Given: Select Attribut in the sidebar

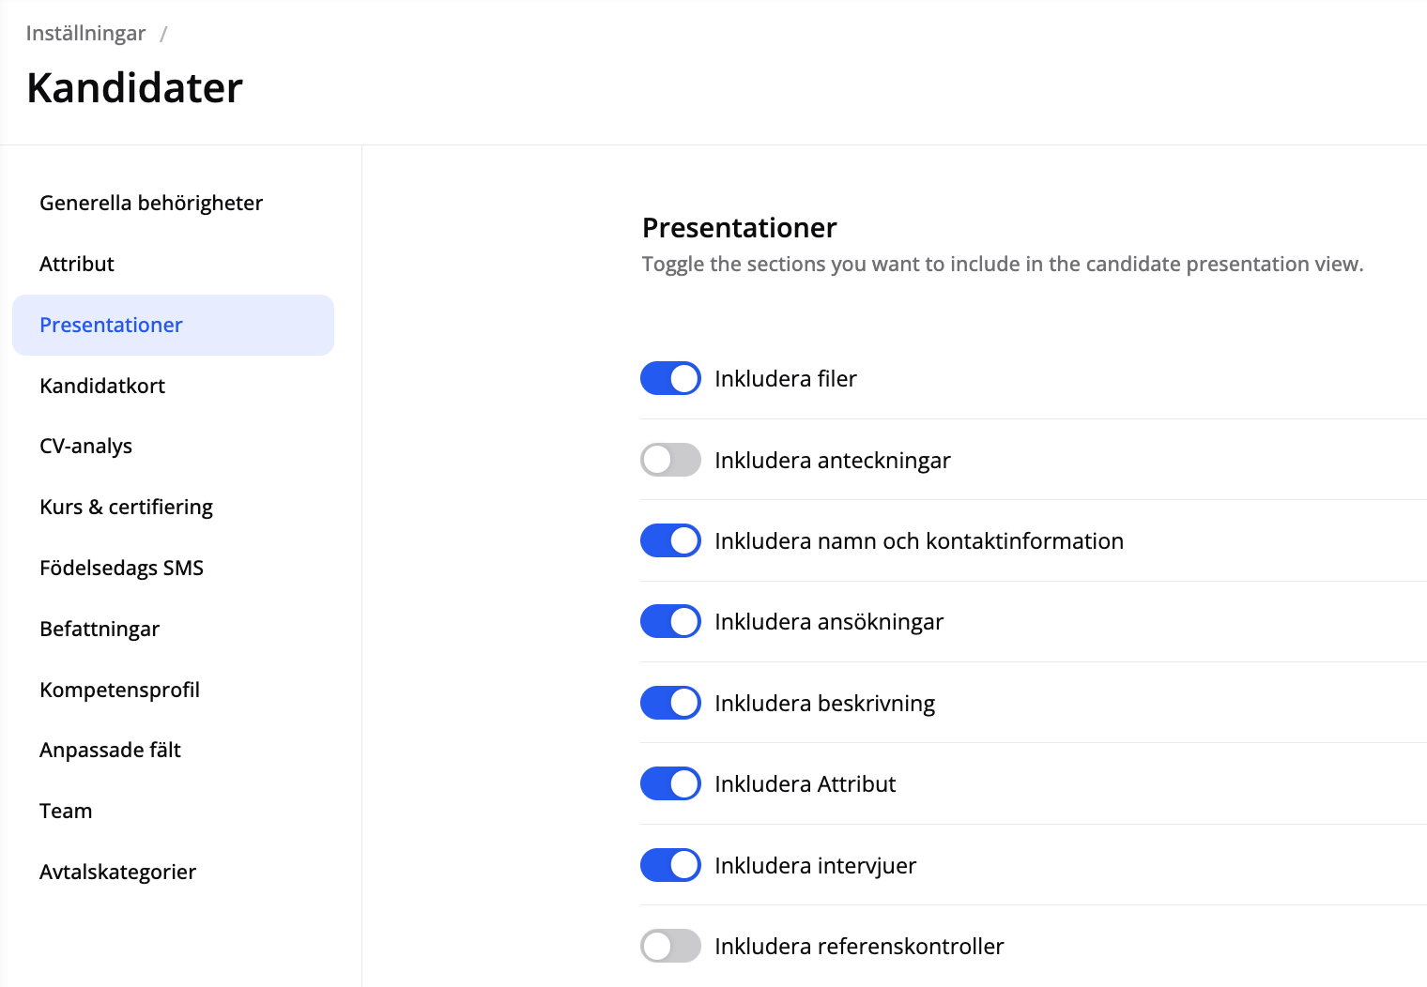Looking at the screenshot, I should coord(77,264).
